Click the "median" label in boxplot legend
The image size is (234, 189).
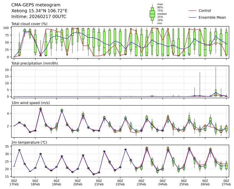point(160,14)
